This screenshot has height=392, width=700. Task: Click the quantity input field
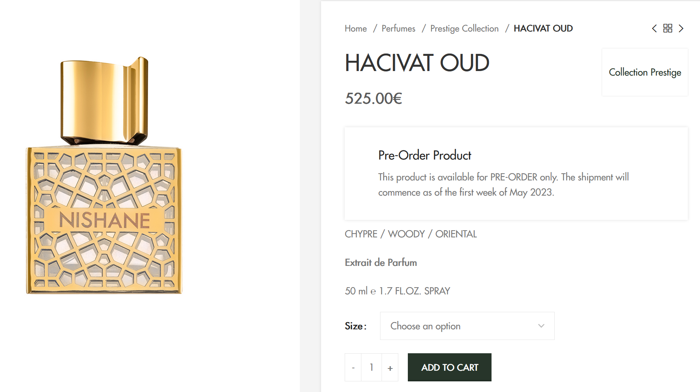(371, 367)
